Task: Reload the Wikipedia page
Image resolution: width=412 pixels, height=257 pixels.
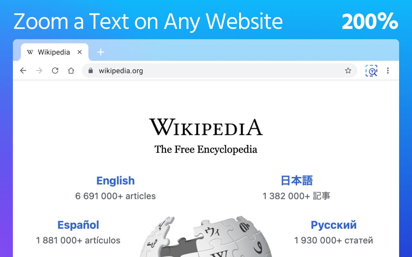Action: (55, 71)
